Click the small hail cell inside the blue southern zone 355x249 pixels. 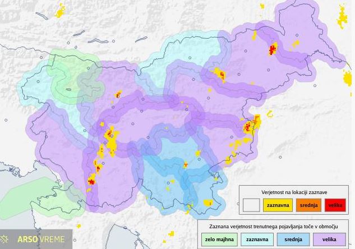point(186,165)
